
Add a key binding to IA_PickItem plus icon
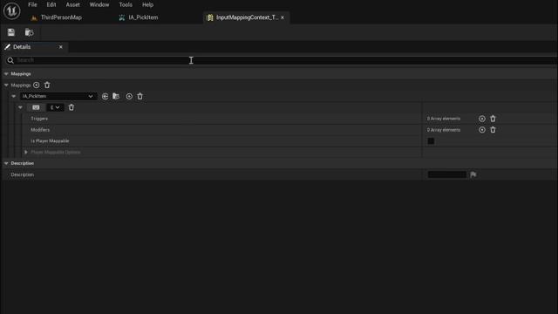(129, 97)
